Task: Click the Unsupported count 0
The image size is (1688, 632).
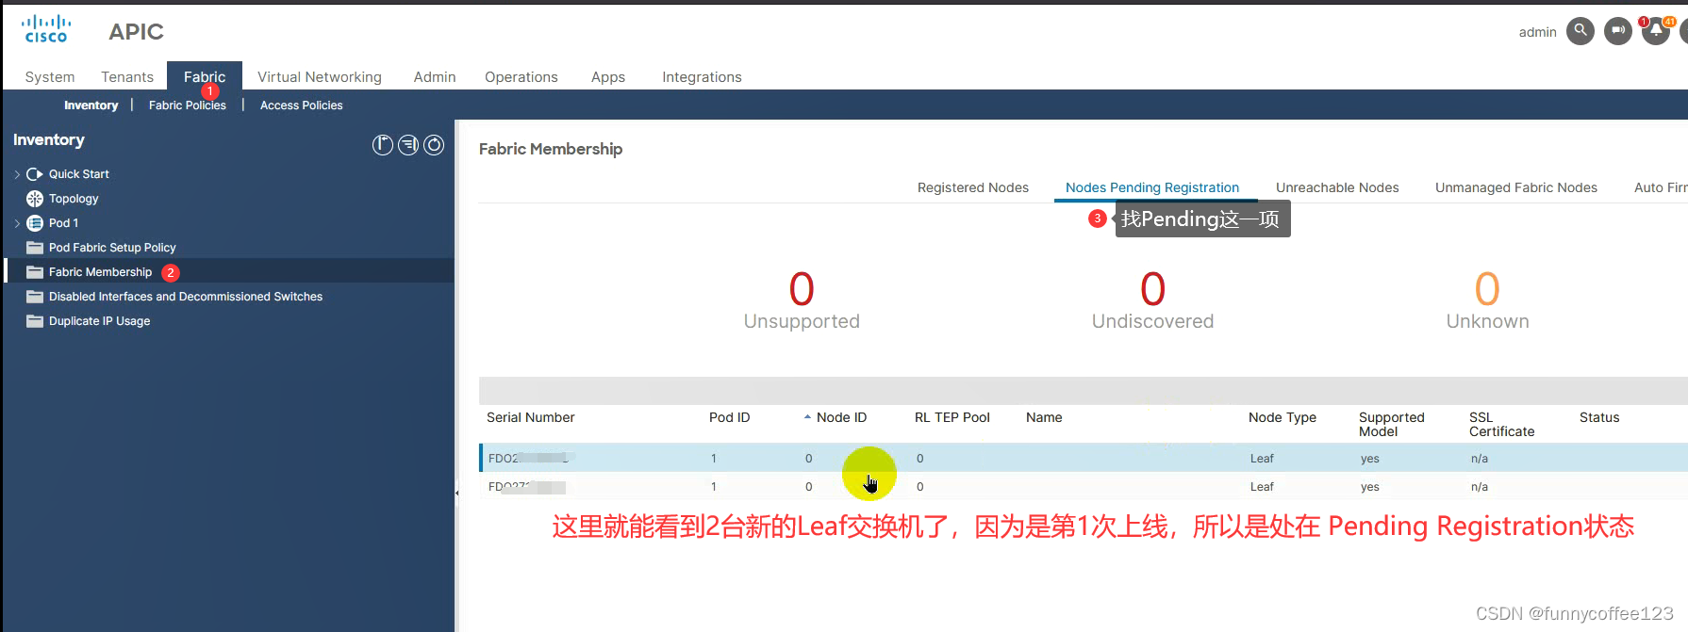Action: [802, 289]
